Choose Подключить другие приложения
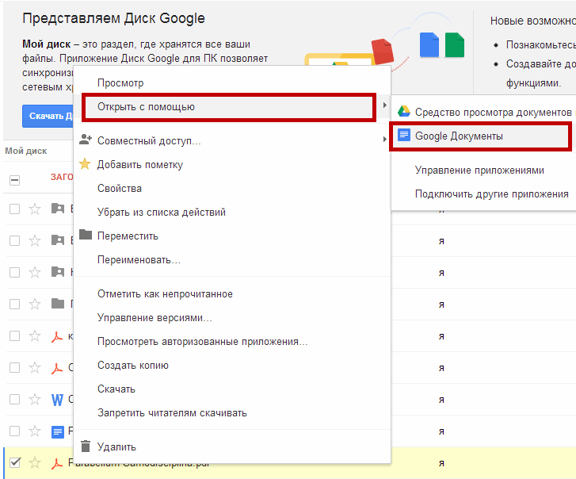The width and height of the screenshot is (576, 479). [x=483, y=194]
